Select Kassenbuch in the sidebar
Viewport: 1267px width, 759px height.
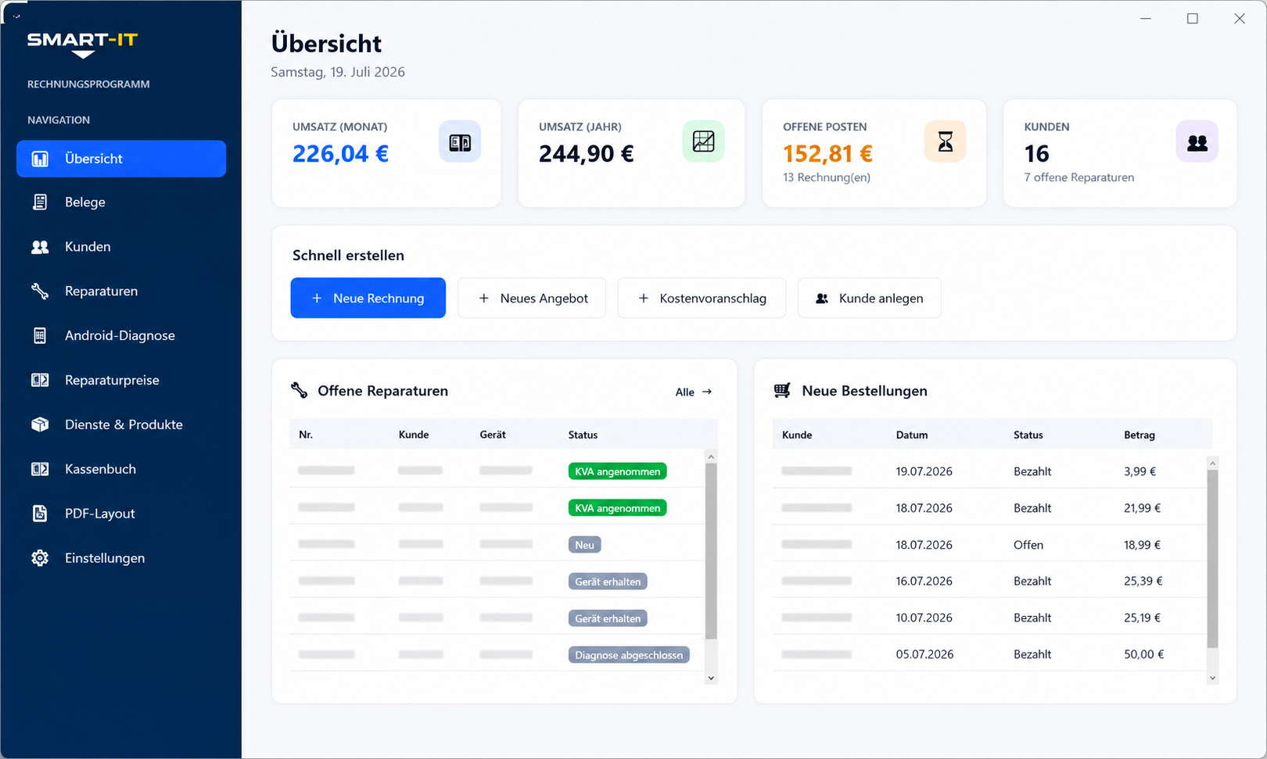click(x=121, y=469)
